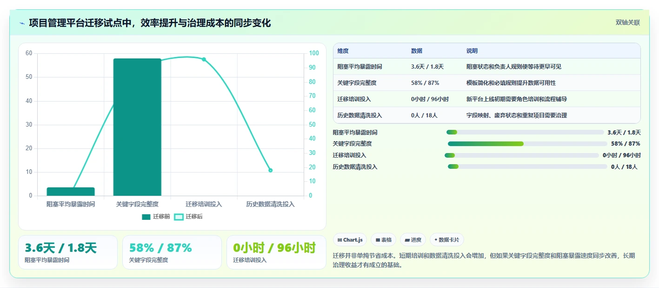Image resolution: width=659 pixels, height=288 pixels.
Task: Click the lightning icon before the title
Action: click(x=22, y=23)
